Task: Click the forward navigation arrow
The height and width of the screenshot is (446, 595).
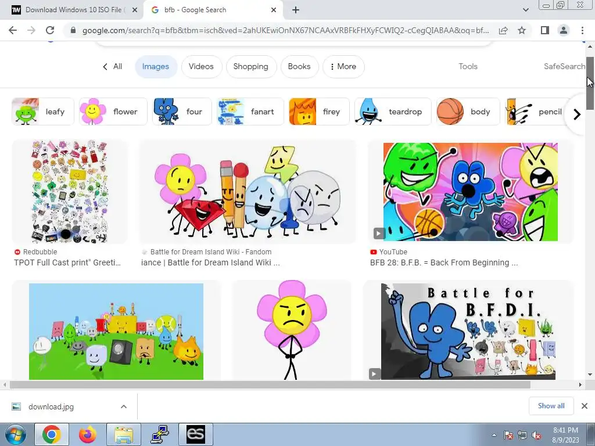Action: [x=31, y=30]
